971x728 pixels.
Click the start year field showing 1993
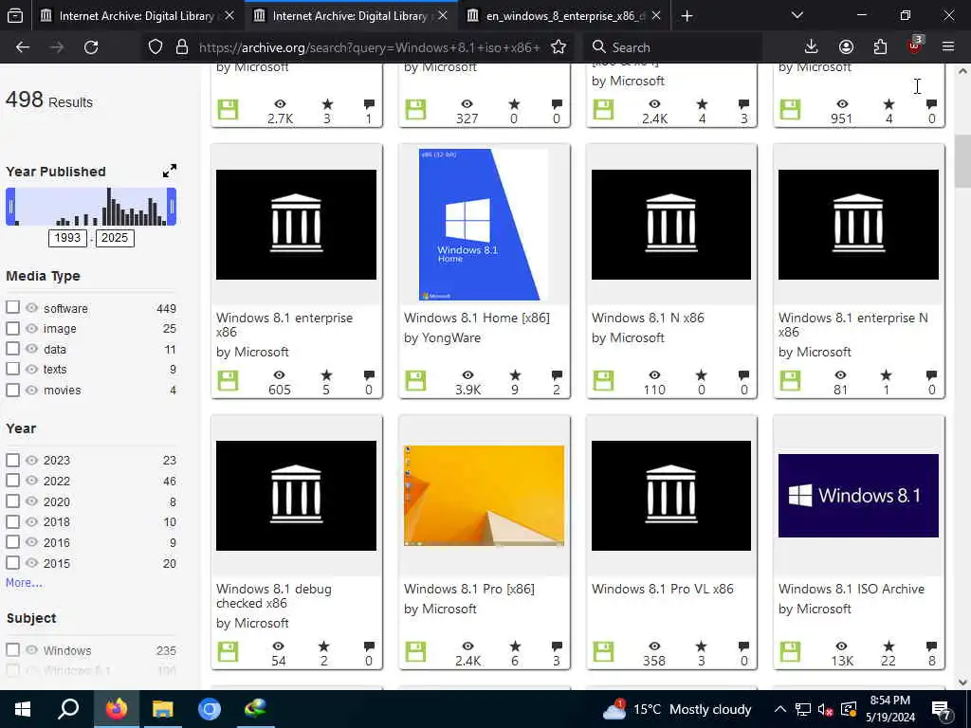coord(67,238)
